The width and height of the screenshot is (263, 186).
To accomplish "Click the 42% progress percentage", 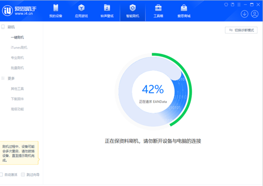I will pos(153,89).
